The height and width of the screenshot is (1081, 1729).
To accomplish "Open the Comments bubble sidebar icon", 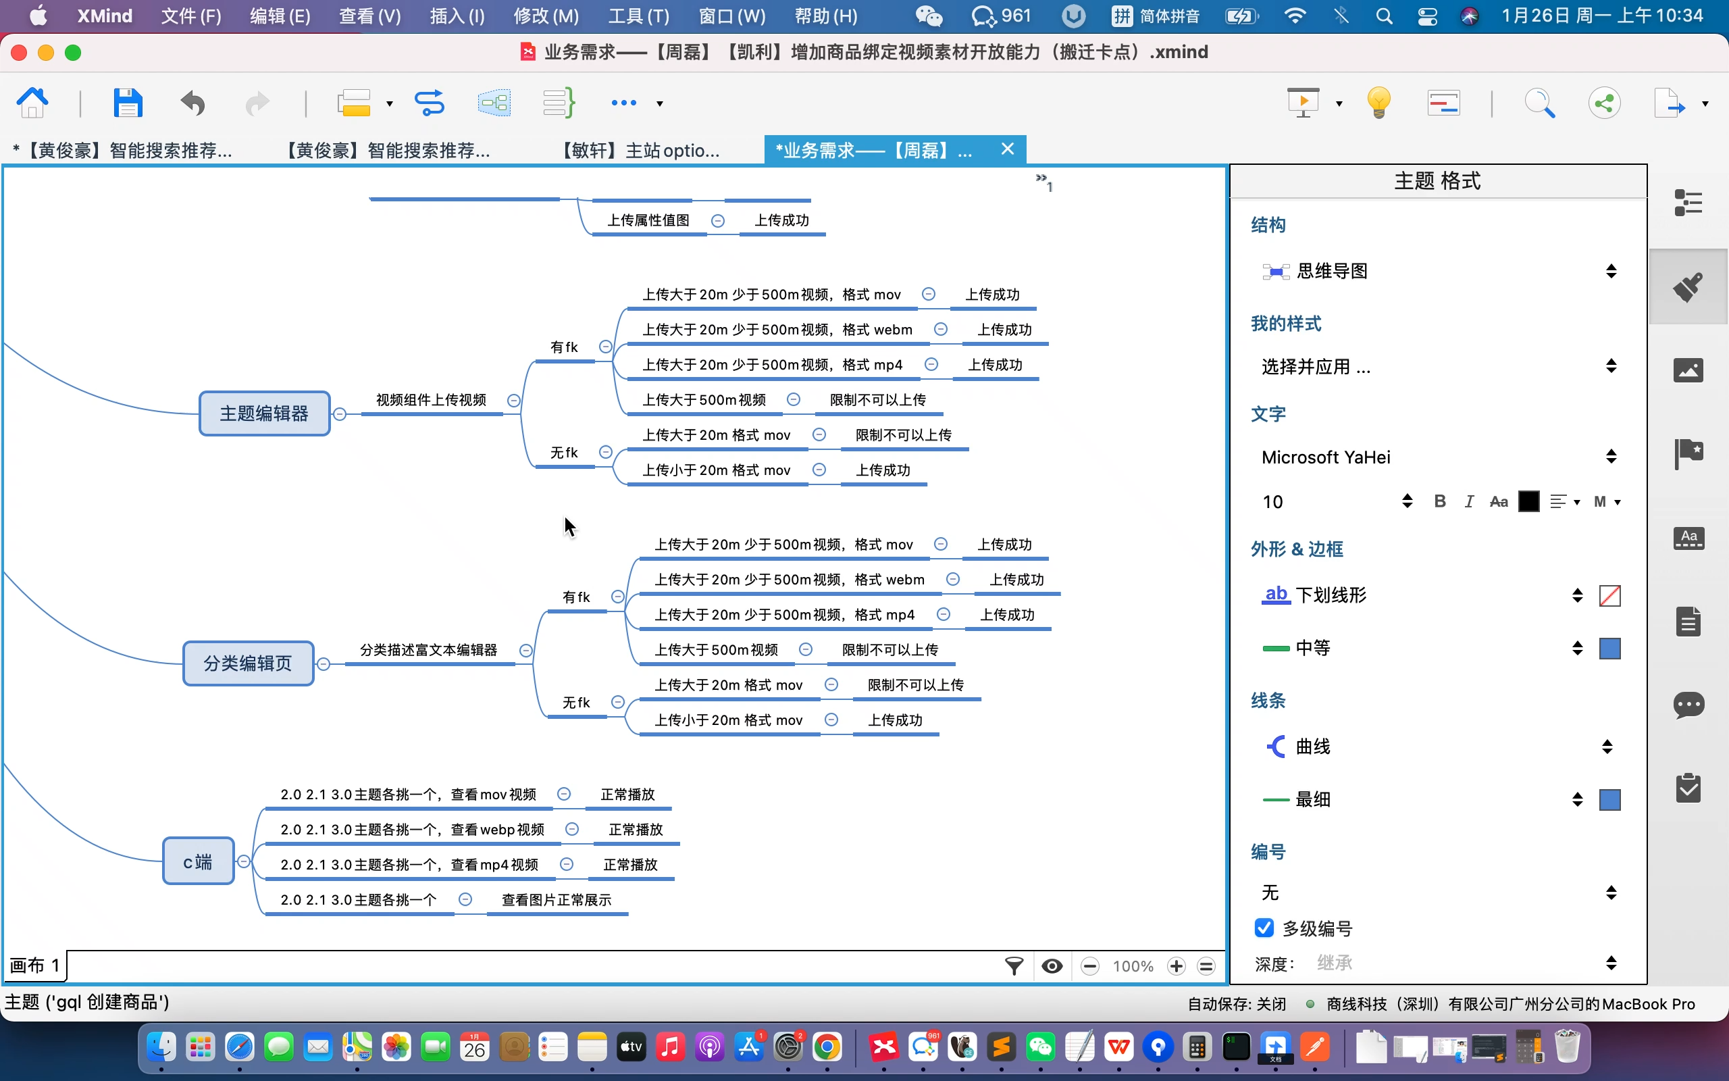I will (x=1688, y=705).
